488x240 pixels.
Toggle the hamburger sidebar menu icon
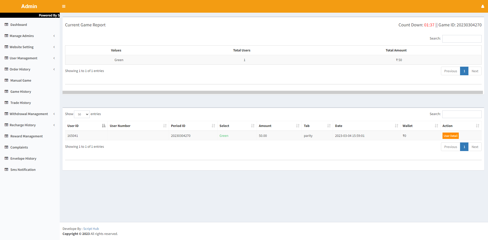[x=64, y=6]
